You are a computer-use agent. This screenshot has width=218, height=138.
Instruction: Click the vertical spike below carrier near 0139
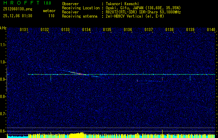click(x=190, y=78)
